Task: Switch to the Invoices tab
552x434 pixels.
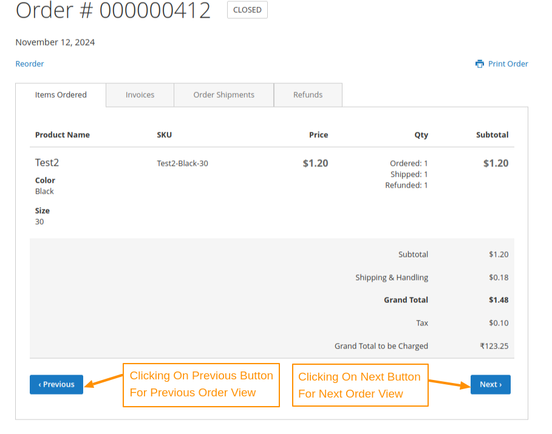Action: pos(140,95)
